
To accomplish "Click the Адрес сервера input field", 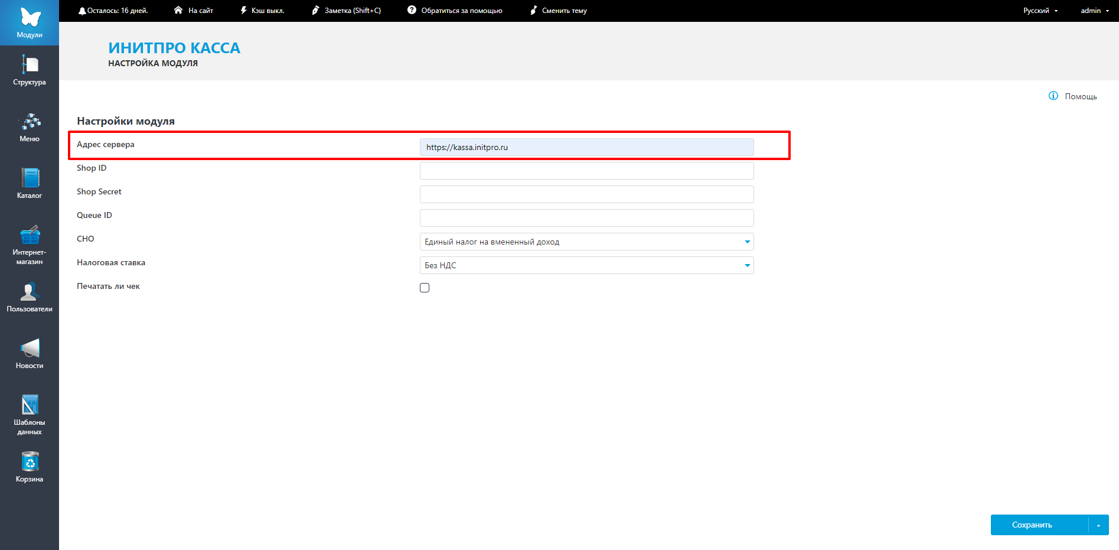I will tap(586, 147).
